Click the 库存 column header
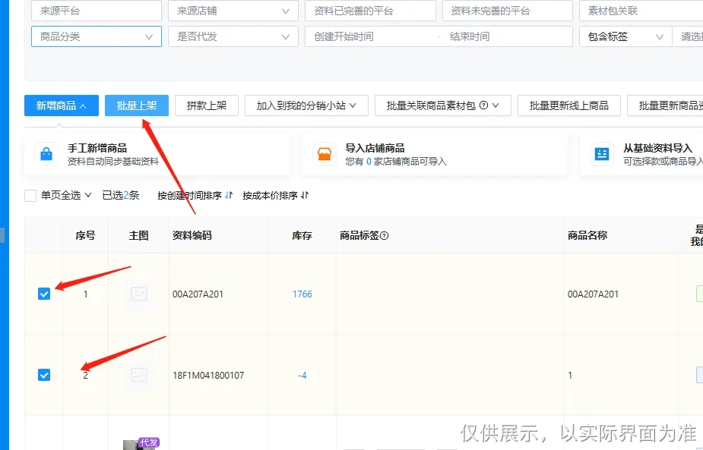 302,235
